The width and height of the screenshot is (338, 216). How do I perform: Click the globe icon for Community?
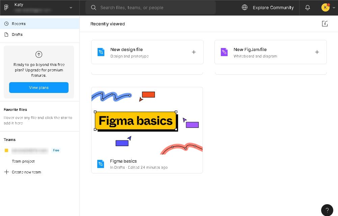point(245,7)
